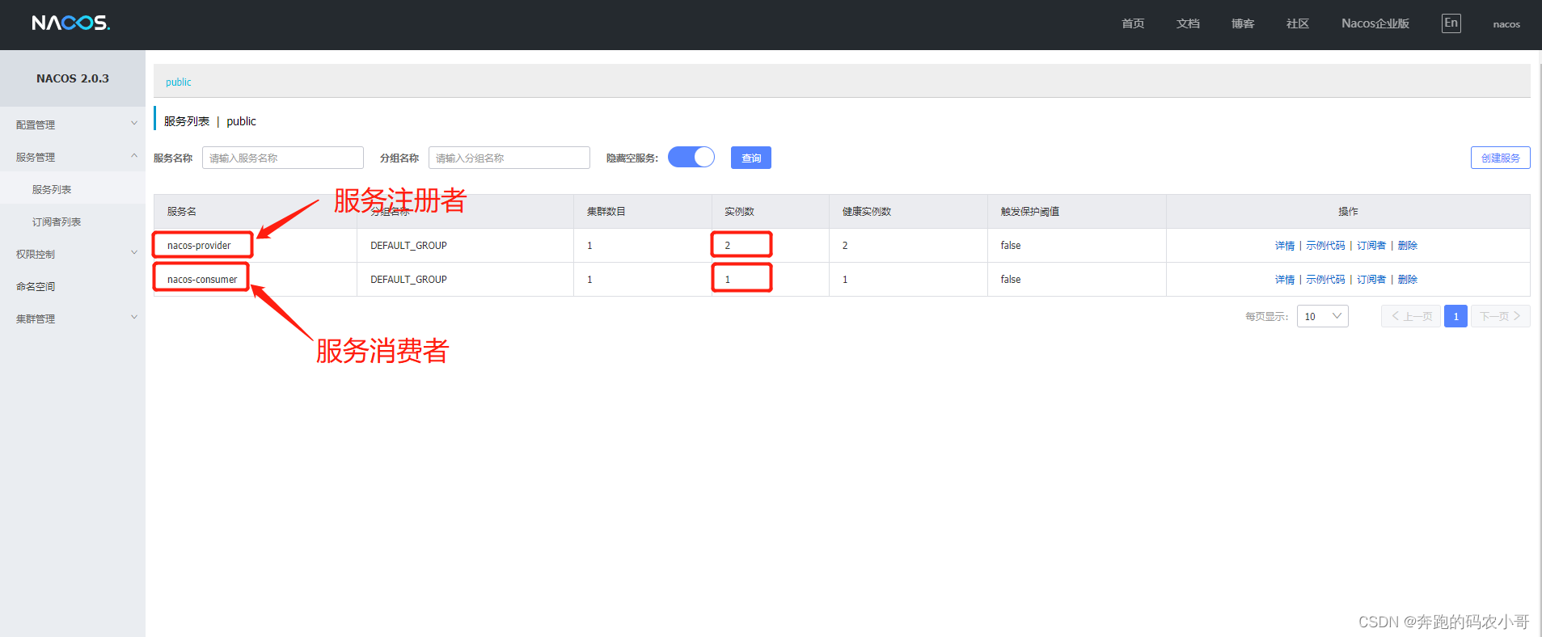The width and height of the screenshot is (1542, 637).
Task: Open the 文档 top navigation link
Action: click(1188, 23)
